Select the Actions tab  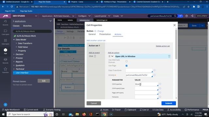tap(118, 34)
